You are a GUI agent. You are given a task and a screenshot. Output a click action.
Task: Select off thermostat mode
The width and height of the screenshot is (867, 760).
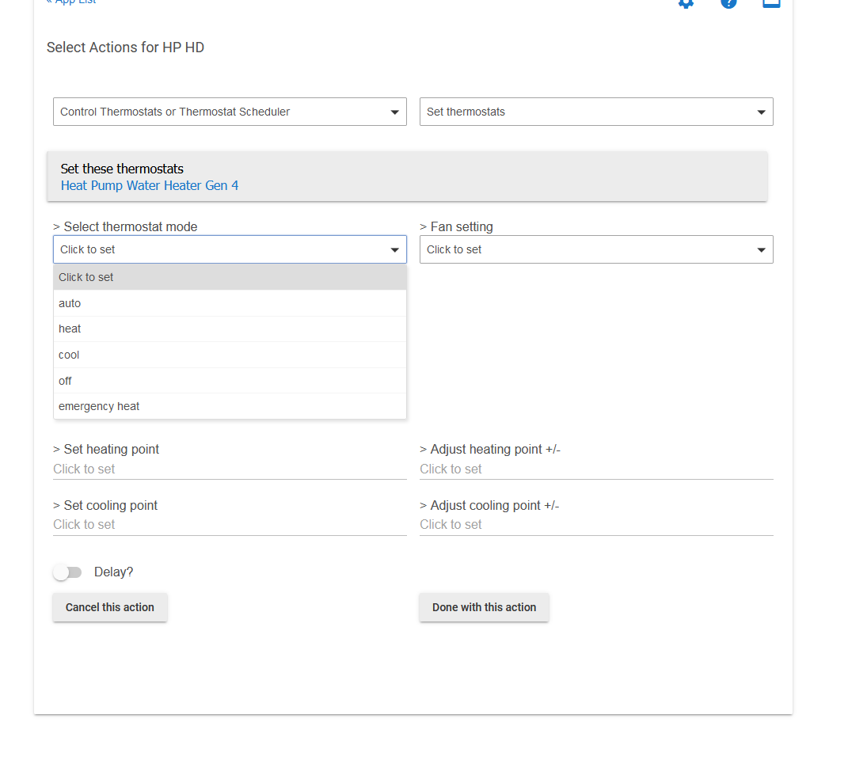tap(230, 381)
